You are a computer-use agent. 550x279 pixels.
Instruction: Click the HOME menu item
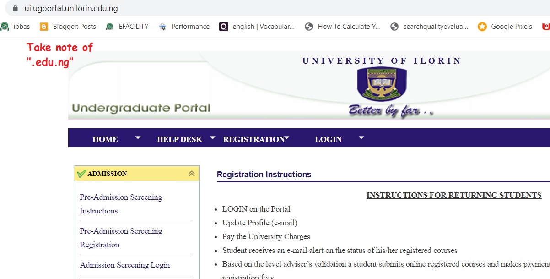[x=105, y=139]
